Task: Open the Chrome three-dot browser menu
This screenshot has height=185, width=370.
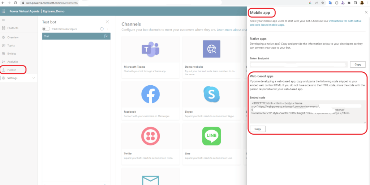Action: 366,3
